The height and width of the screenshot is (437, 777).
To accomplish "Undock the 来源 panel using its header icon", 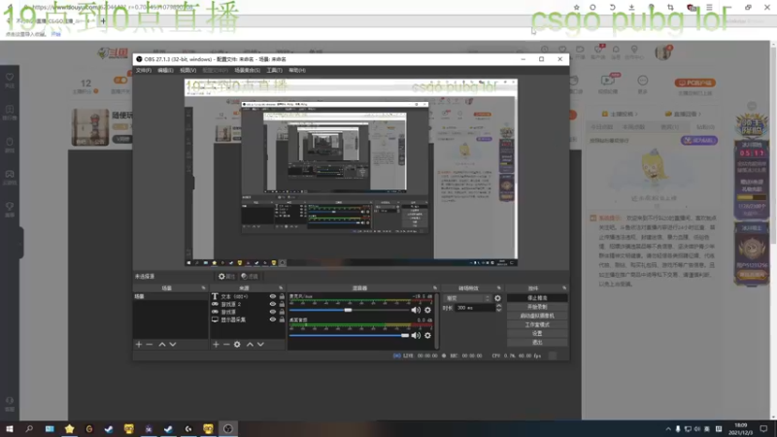I will click(x=281, y=287).
